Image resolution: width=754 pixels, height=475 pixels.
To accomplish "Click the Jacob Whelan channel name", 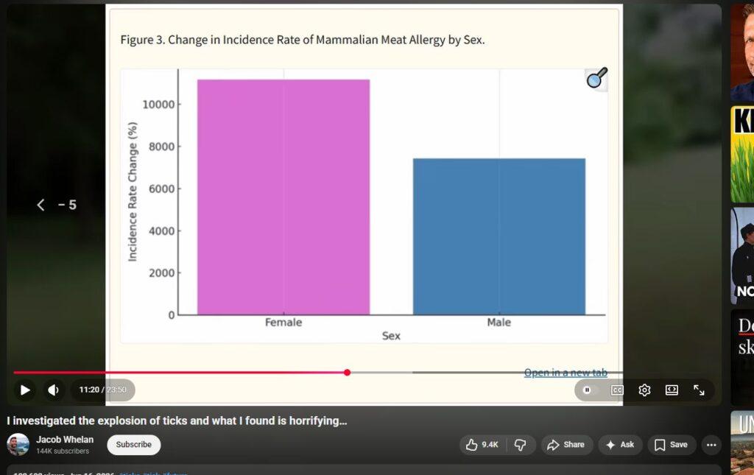I will pyautogui.click(x=65, y=440).
